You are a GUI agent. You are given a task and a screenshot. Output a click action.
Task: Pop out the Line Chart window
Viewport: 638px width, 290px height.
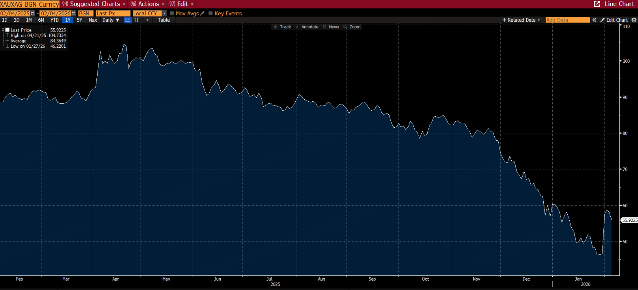point(597,4)
